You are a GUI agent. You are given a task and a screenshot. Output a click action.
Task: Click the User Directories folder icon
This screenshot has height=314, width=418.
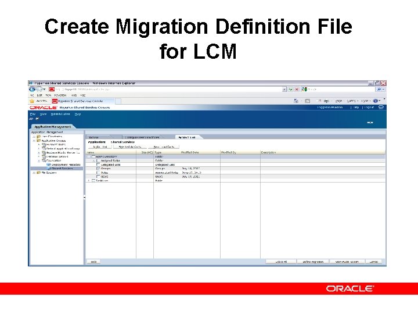[39, 137]
